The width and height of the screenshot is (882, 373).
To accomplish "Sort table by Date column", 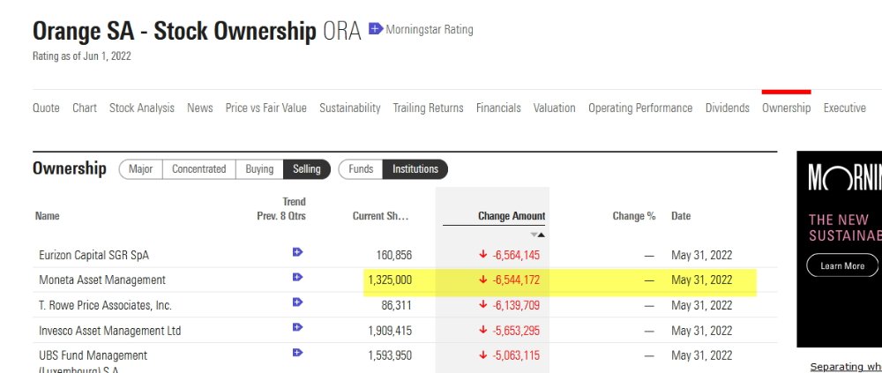I will 681,216.
